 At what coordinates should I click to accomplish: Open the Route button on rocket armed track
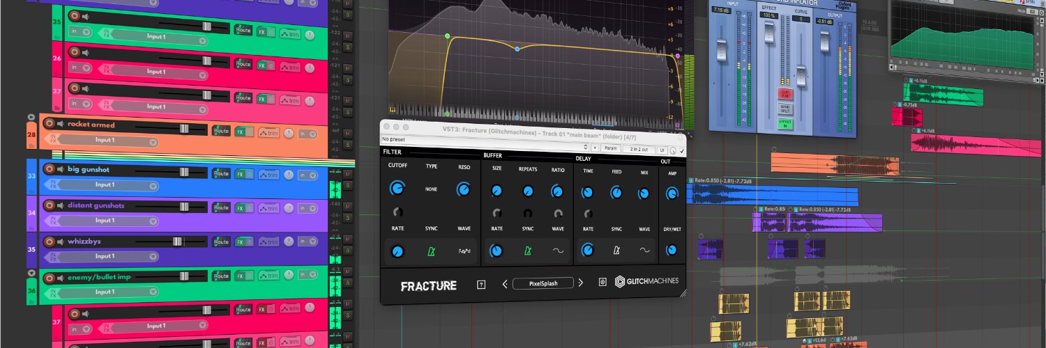tap(221, 130)
